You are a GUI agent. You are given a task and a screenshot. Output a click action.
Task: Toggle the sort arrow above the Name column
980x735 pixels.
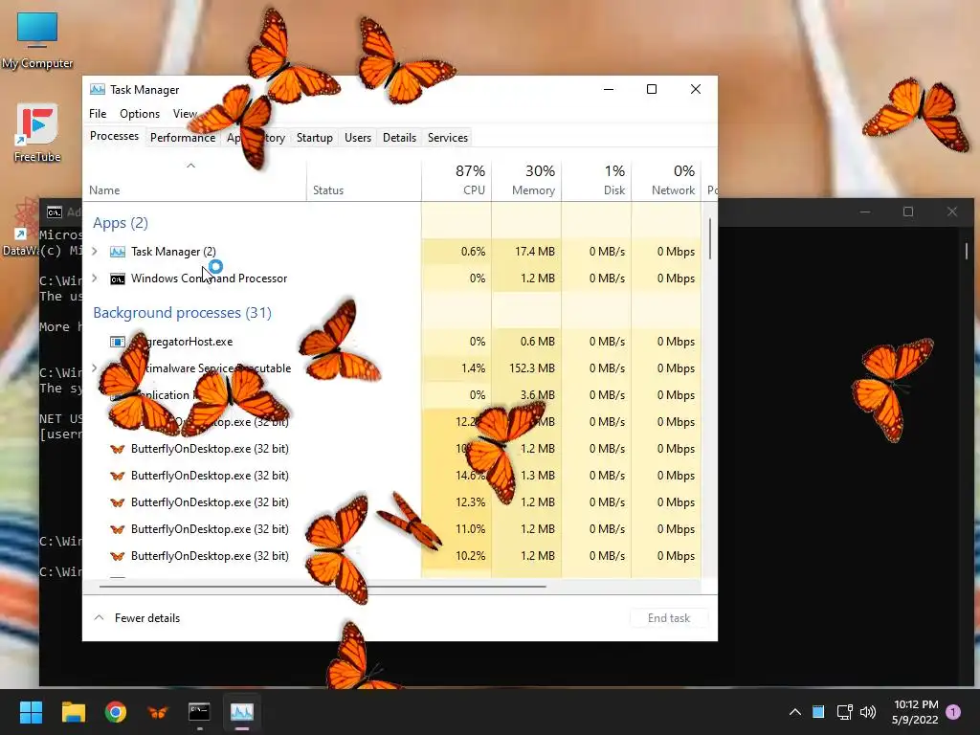click(x=191, y=166)
